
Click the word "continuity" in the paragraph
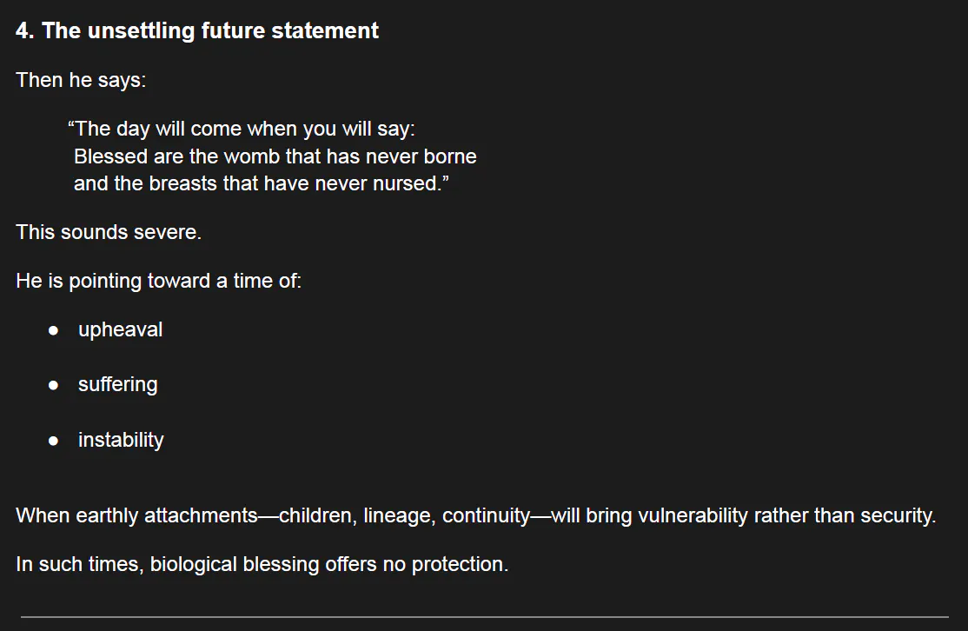point(486,516)
